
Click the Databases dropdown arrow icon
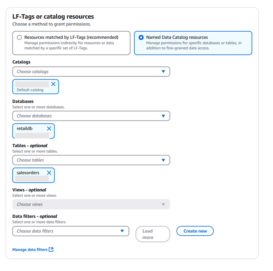pos(163,116)
